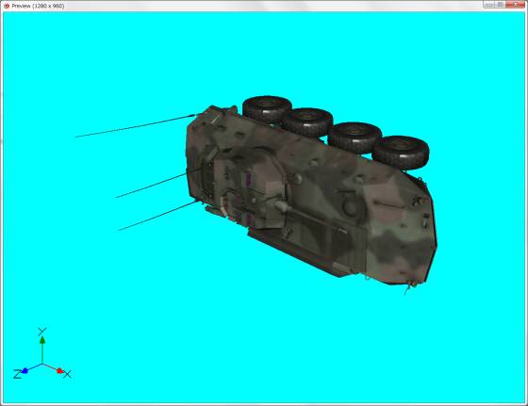The height and width of the screenshot is (406, 528).
Task: Close the Preview window
Action: coord(515,5)
